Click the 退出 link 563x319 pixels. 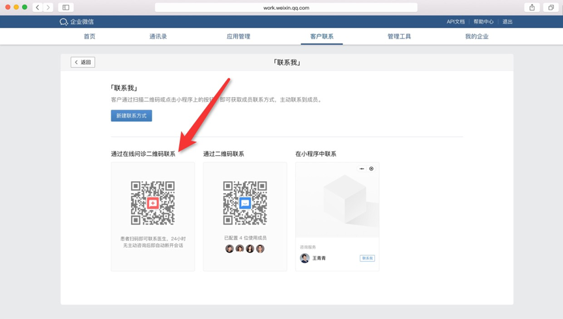tap(508, 22)
